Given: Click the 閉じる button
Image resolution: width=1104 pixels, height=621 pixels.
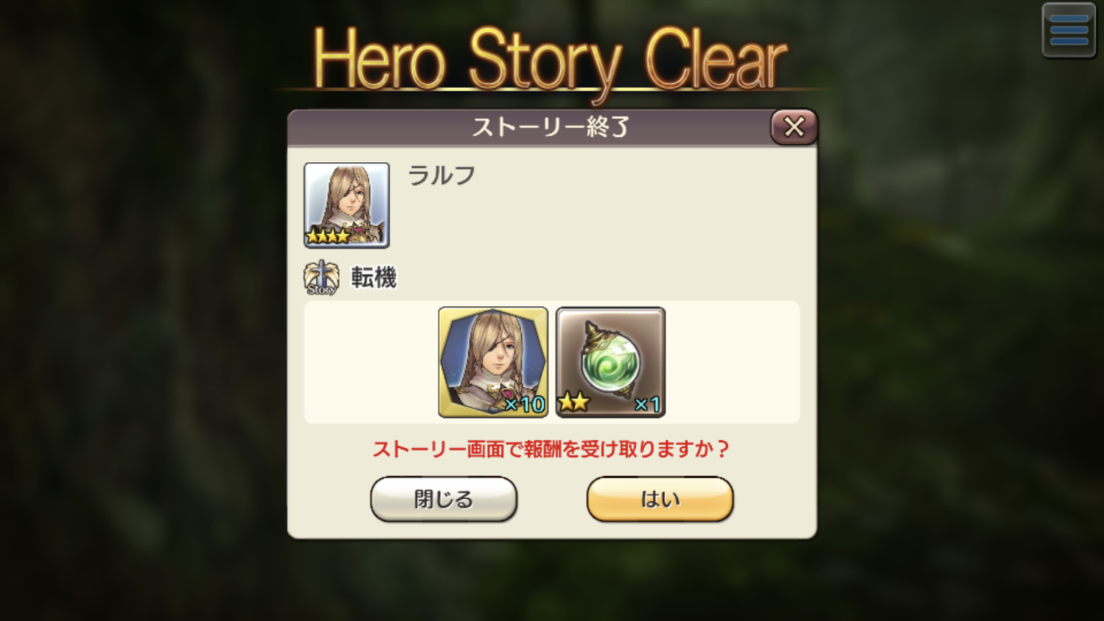Looking at the screenshot, I should click(x=444, y=499).
